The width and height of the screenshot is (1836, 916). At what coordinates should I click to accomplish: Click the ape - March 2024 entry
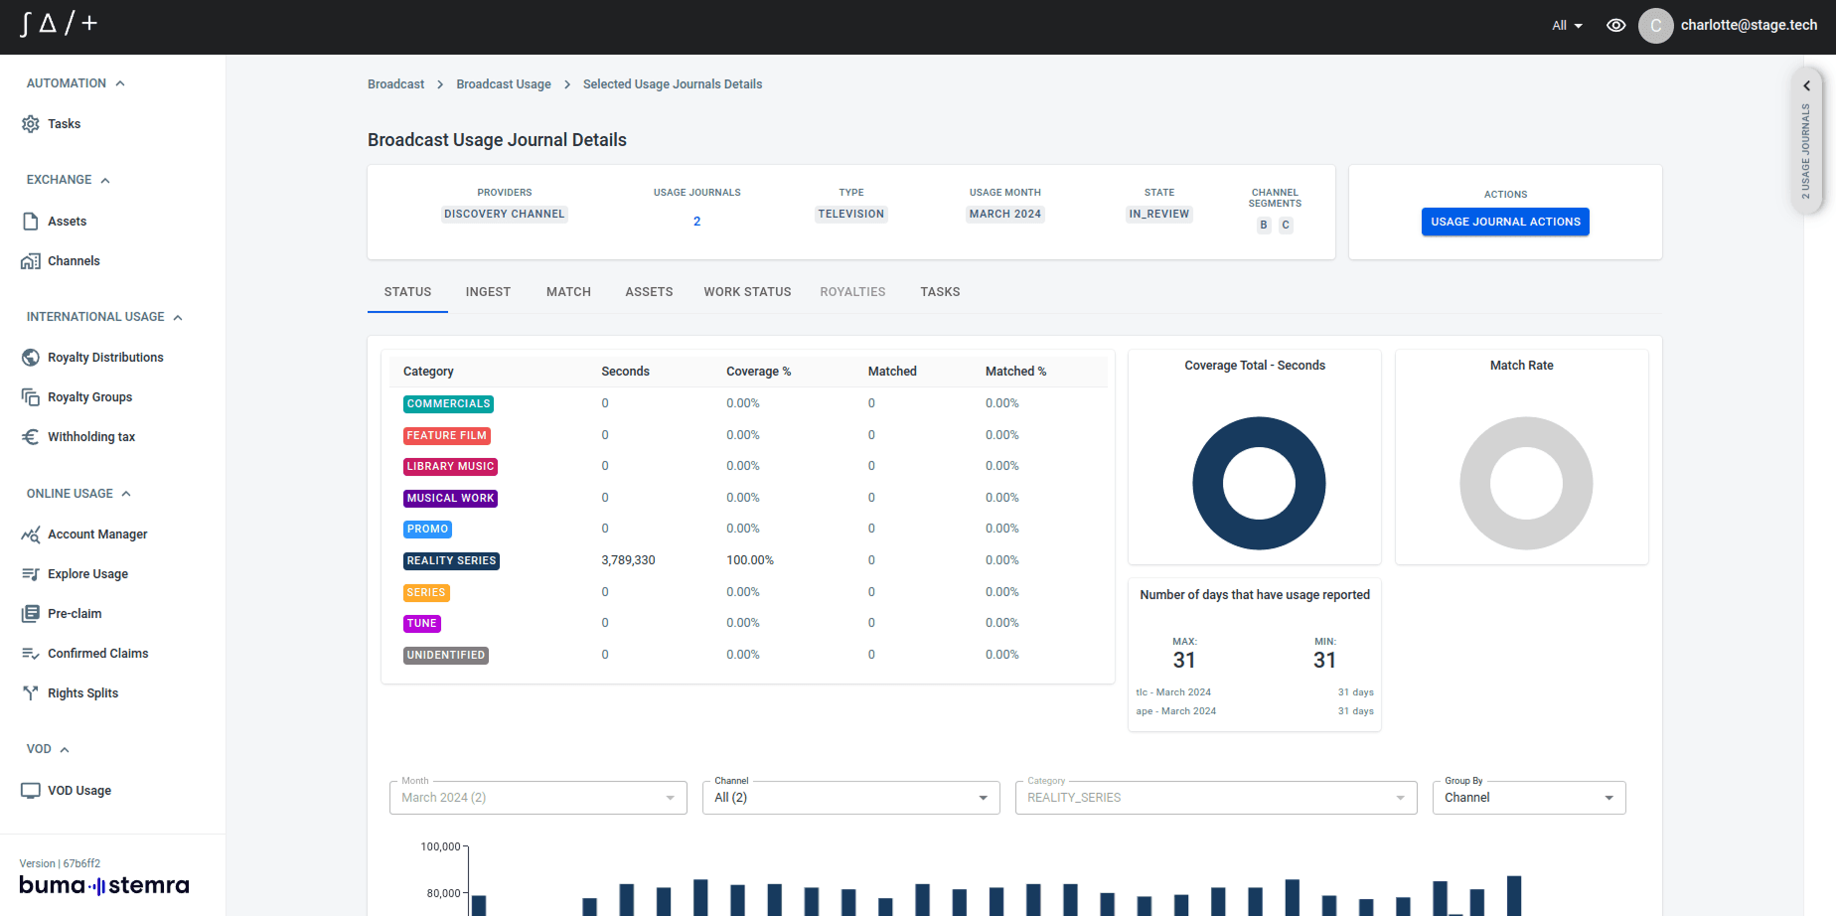(x=1176, y=711)
